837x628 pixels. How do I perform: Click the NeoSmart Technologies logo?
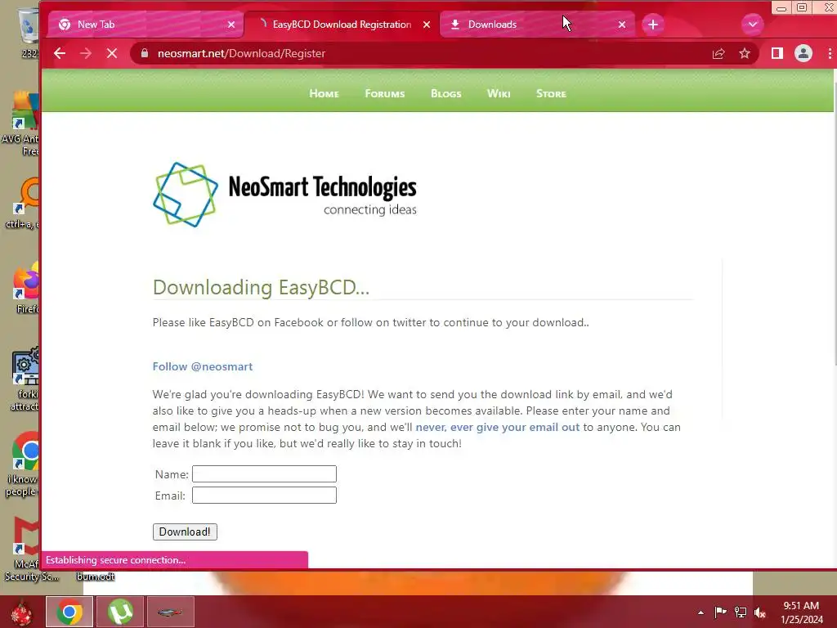[284, 195]
